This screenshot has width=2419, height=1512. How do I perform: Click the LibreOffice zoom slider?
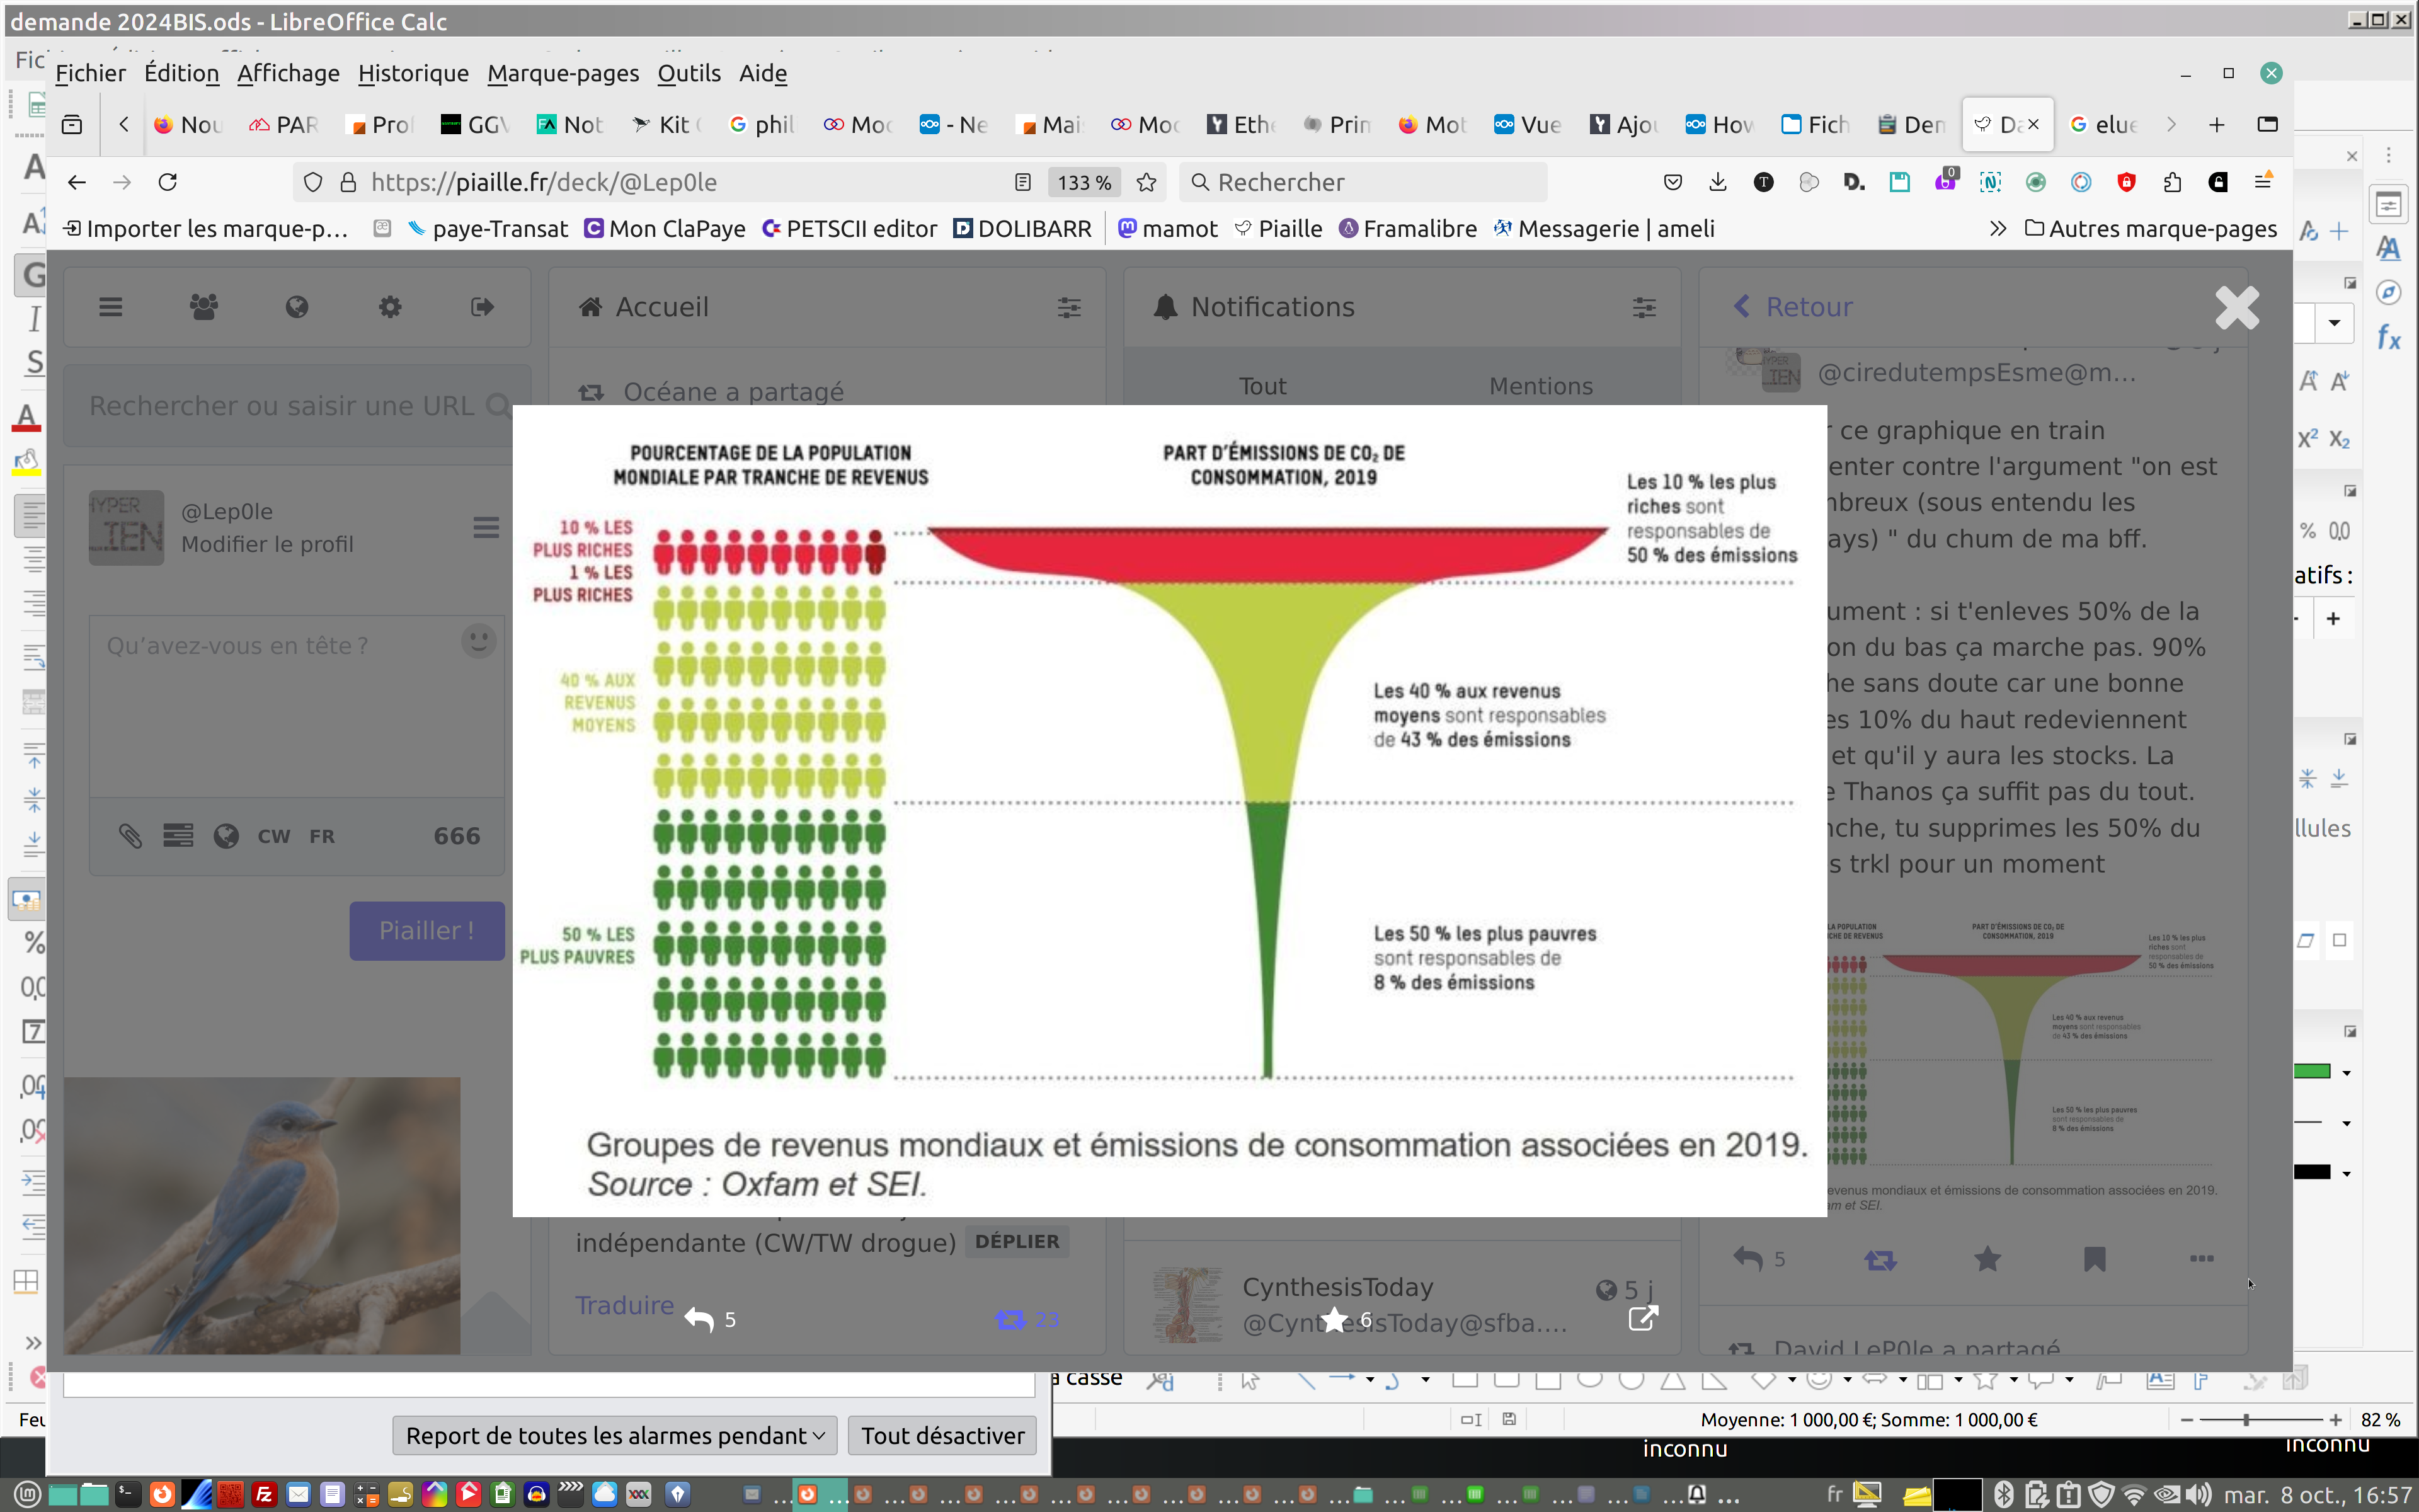coord(2246,1420)
